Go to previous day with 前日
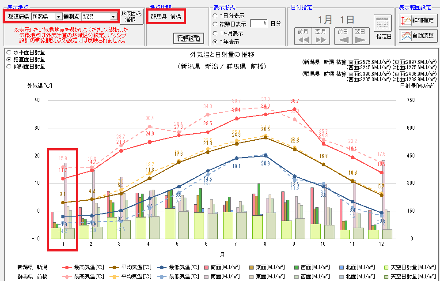440x281 pixels. coord(343,36)
